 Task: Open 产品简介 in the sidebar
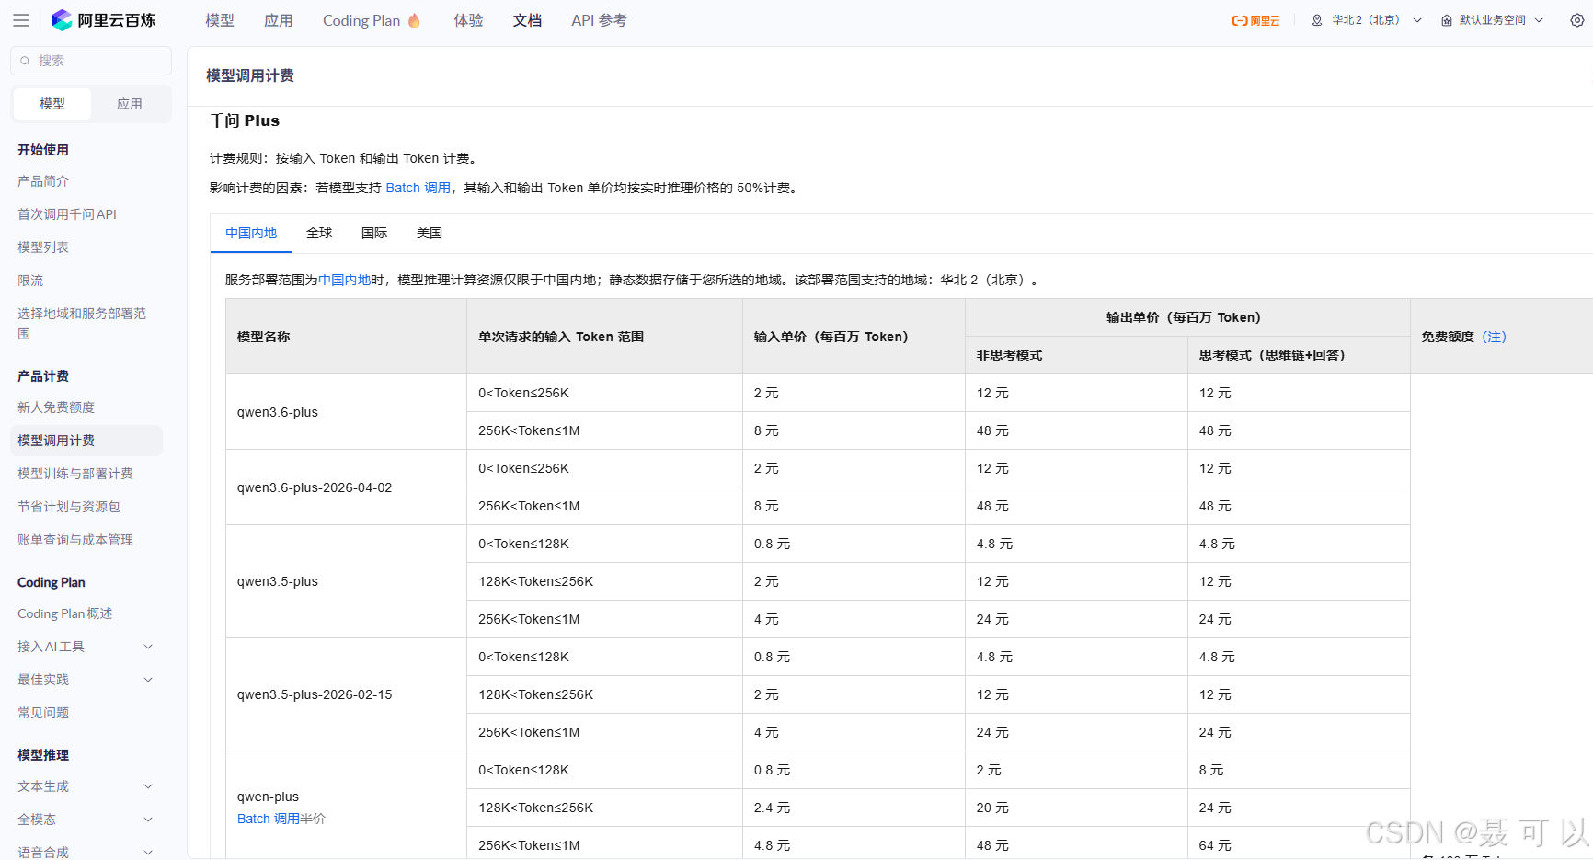[43, 181]
